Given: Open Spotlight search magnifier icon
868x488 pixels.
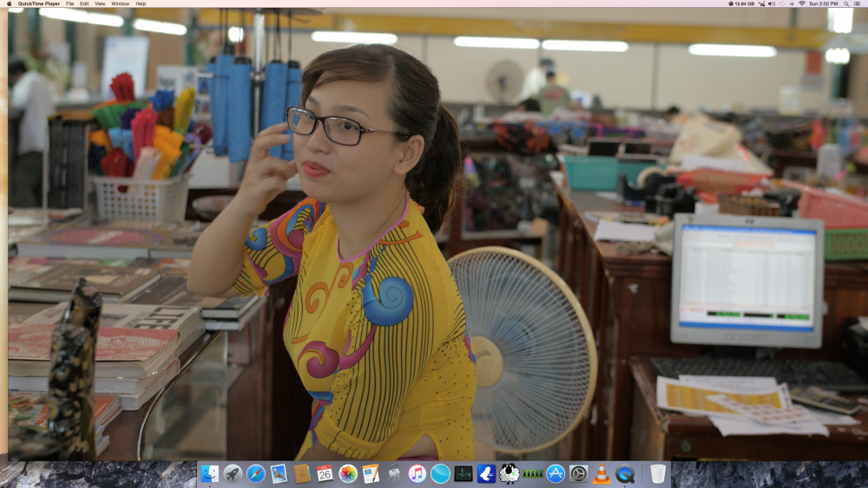Looking at the screenshot, I should [846, 3].
